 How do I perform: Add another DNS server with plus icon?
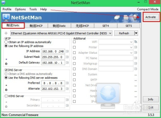6,85
